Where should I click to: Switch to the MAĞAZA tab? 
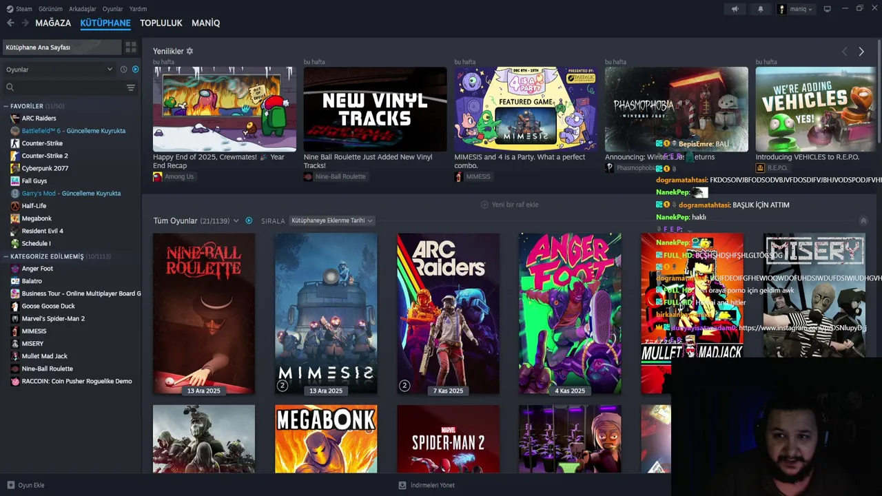(x=53, y=23)
